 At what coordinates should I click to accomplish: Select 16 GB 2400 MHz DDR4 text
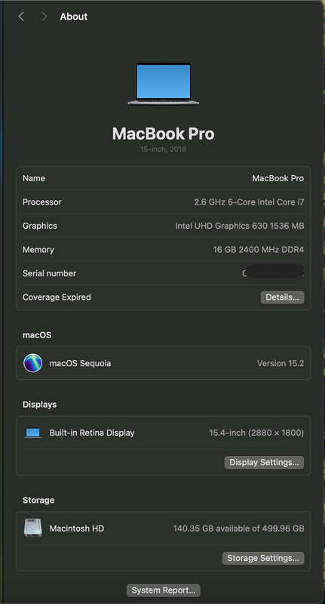(259, 250)
